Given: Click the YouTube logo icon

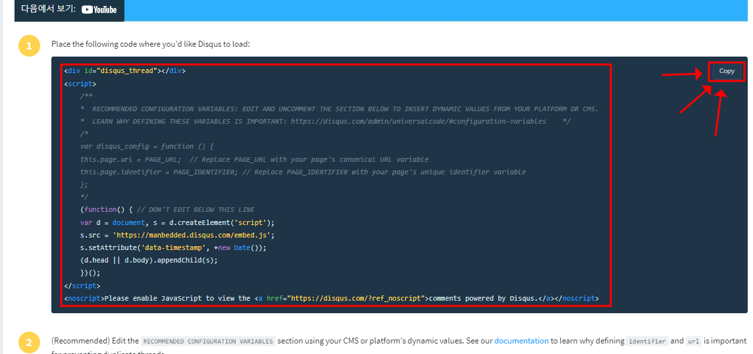Looking at the screenshot, I should tap(99, 10).
